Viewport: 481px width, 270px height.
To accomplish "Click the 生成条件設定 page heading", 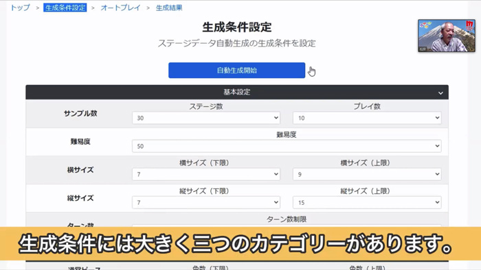I will pyautogui.click(x=237, y=27).
